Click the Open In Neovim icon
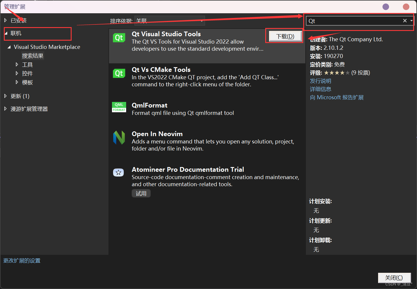417x289 pixels. 119,138
